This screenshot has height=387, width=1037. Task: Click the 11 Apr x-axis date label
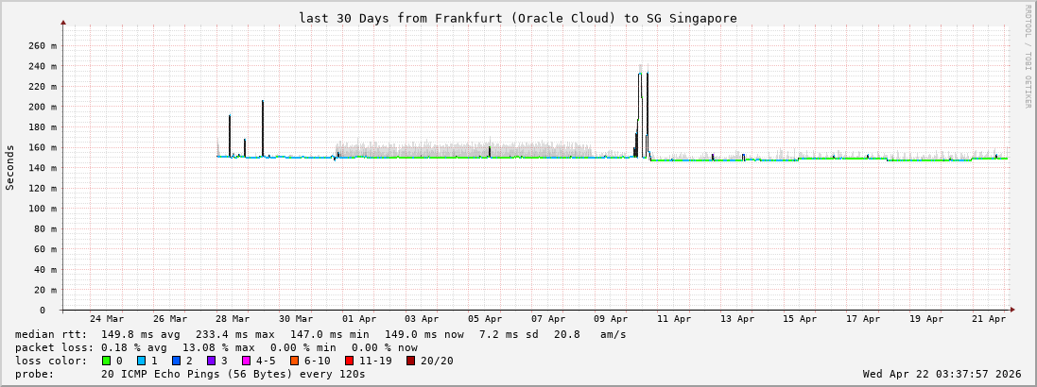675,319
